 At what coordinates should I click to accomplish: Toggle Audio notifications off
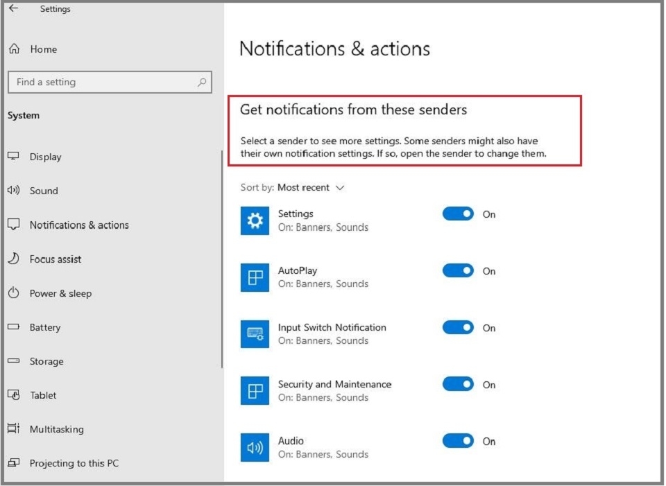[458, 441]
